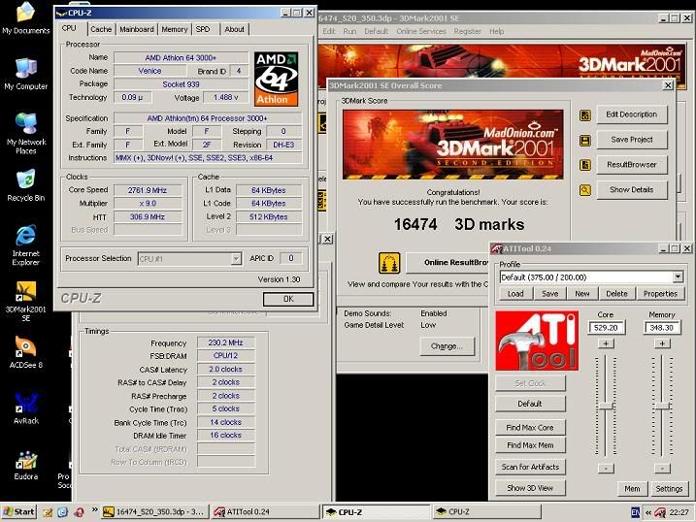Click the Edit Description icon

click(x=585, y=114)
